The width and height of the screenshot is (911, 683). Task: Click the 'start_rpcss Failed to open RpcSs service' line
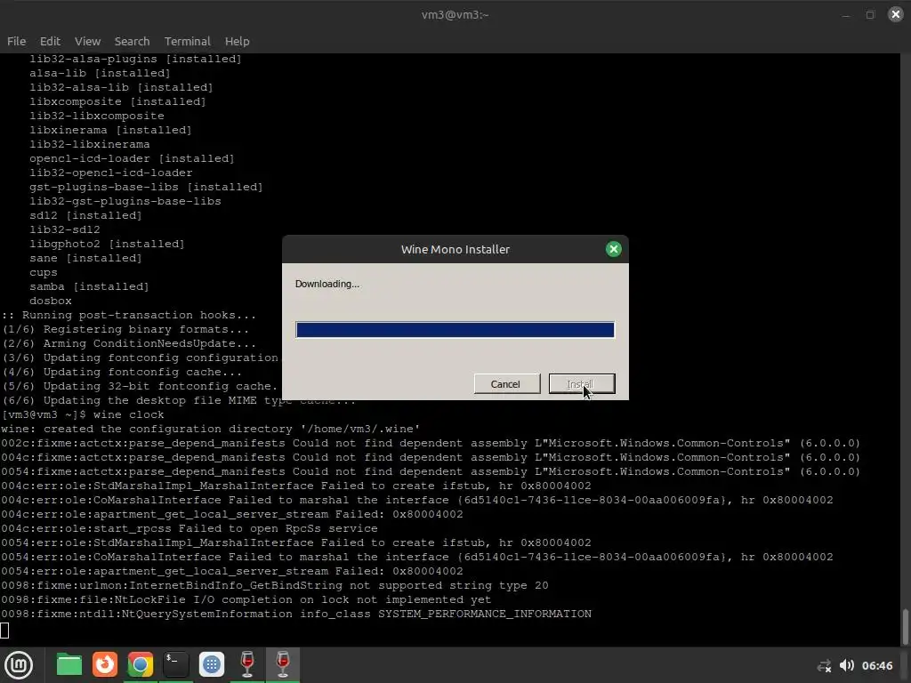pyautogui.click(x=189, y=528)
